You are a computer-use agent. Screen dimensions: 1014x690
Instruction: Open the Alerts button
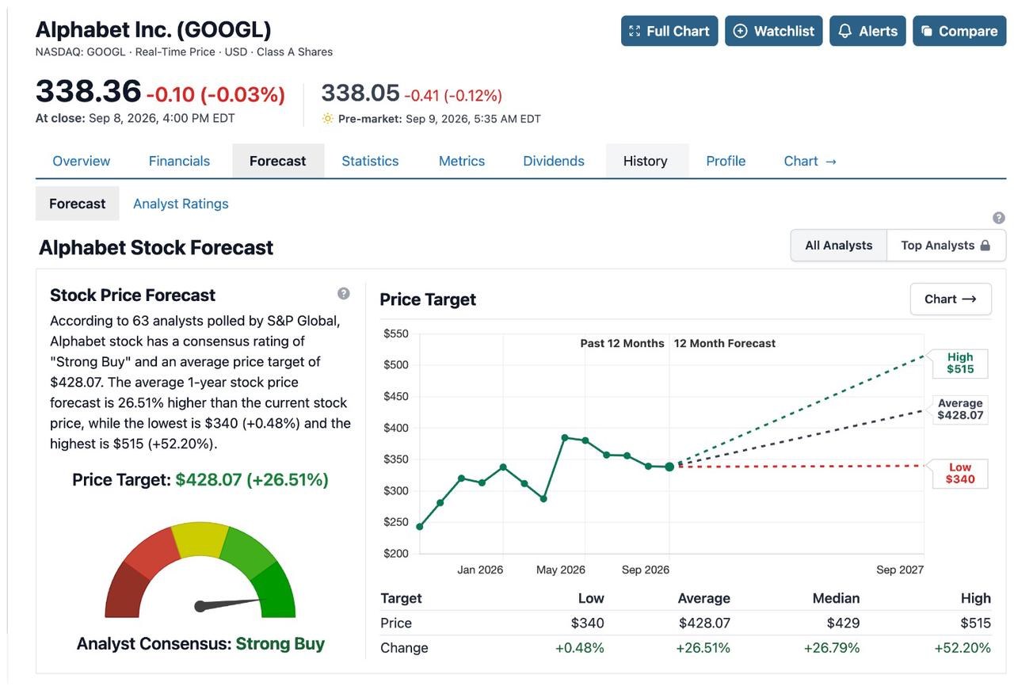click(x=867, y=31)
